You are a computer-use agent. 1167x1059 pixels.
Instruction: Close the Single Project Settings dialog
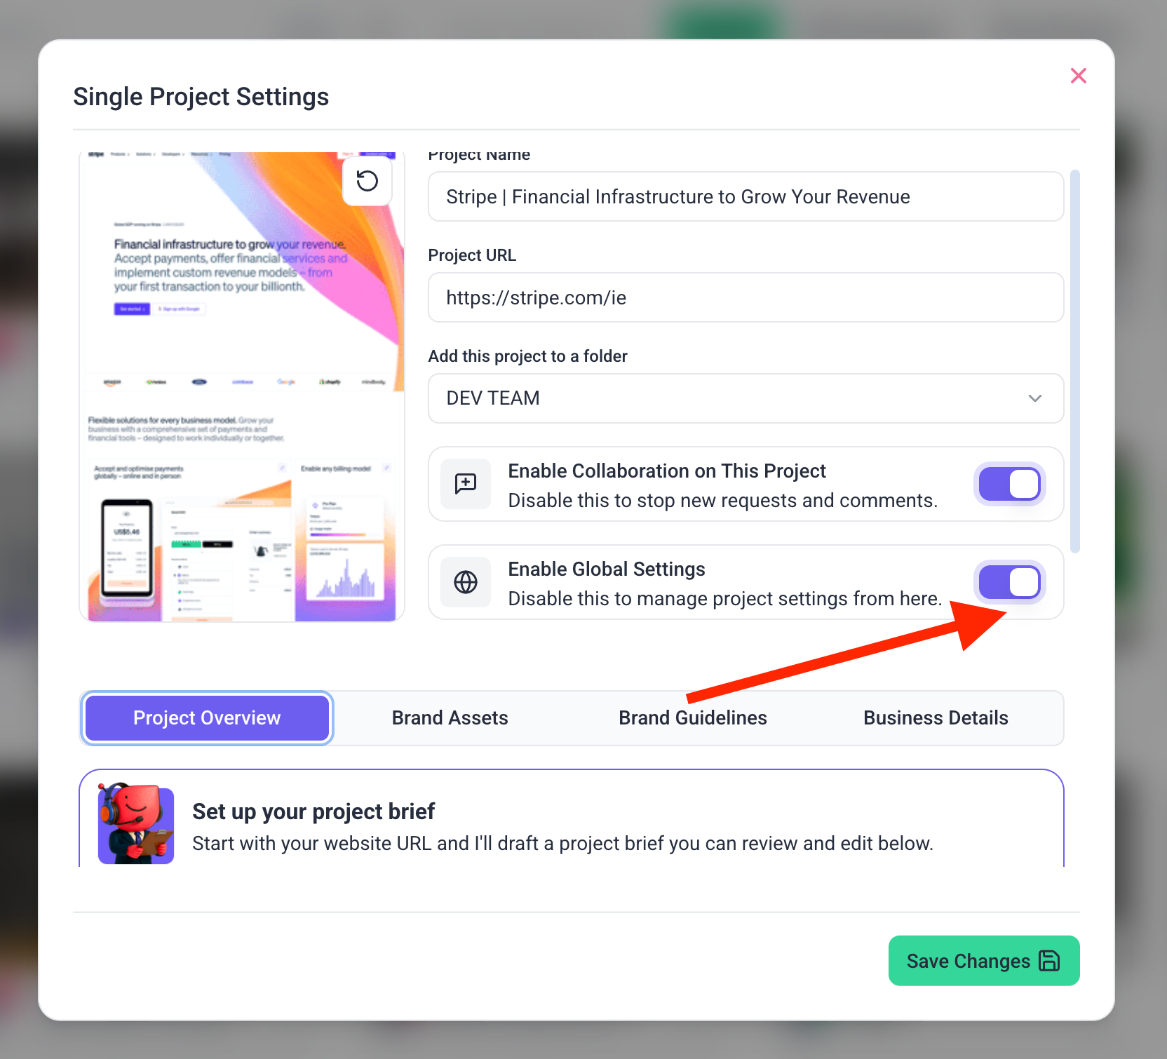click(1078, 76)
